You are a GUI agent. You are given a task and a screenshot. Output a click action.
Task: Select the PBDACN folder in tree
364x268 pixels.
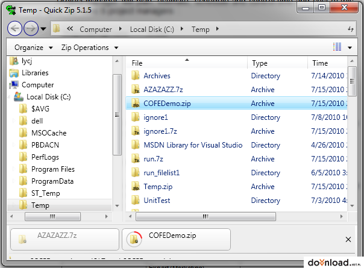tap(45, 145)
